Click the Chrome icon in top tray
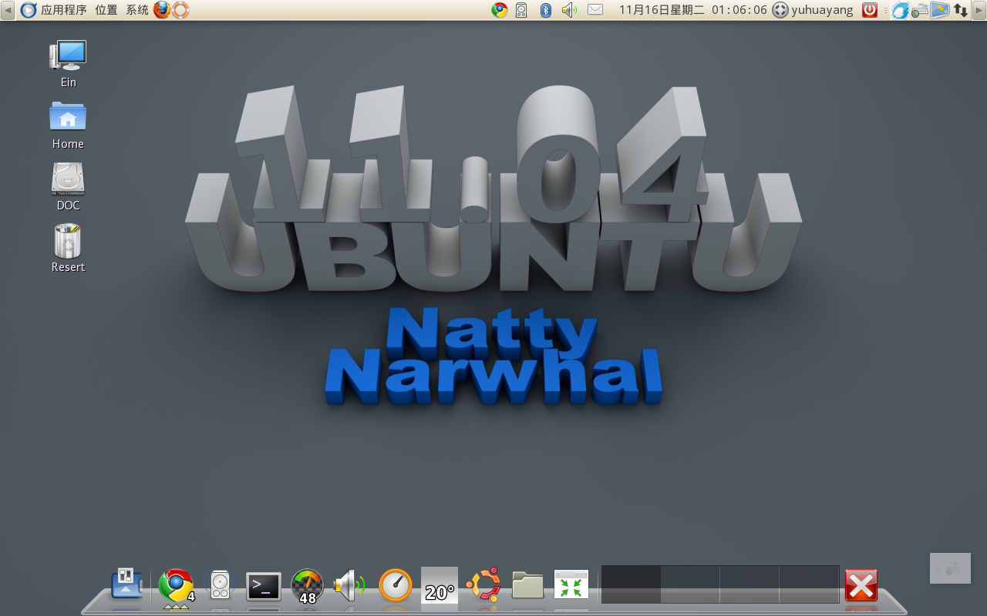 (x=500, y=10)
